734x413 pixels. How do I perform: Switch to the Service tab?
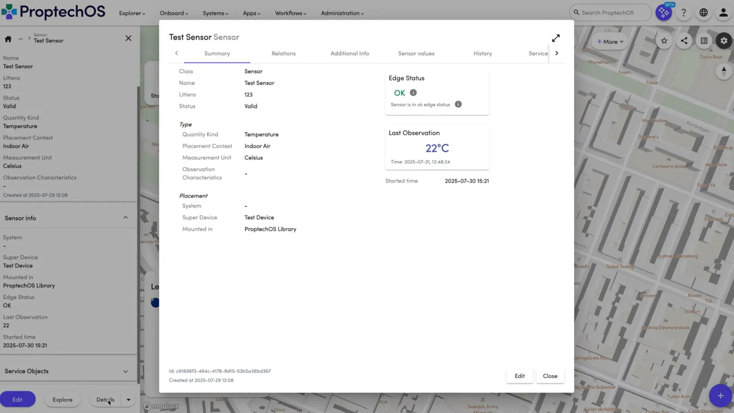pos(538,54)
